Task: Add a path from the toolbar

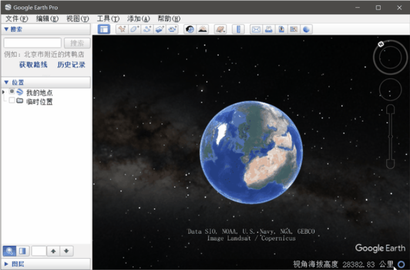Action: [147, 29]
